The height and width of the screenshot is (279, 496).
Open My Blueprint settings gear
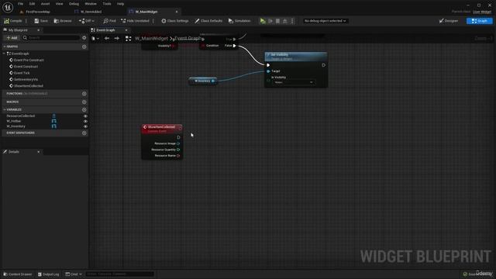[x=84, y=38]
